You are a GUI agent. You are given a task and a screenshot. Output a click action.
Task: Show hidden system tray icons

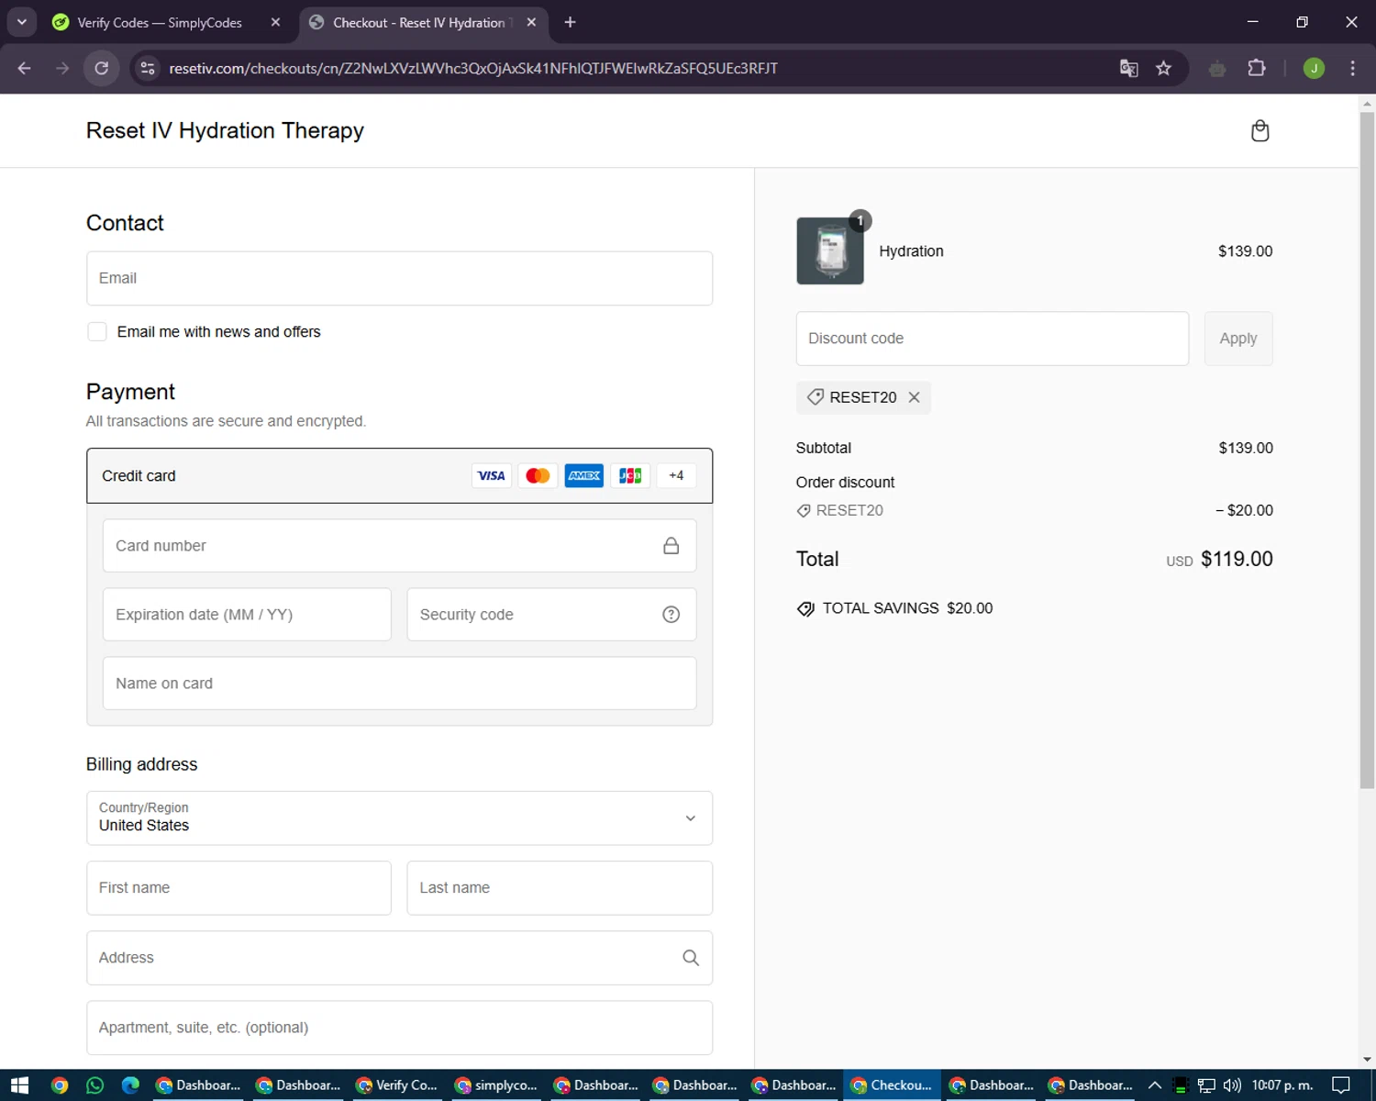click(x=1155, y=1085)
